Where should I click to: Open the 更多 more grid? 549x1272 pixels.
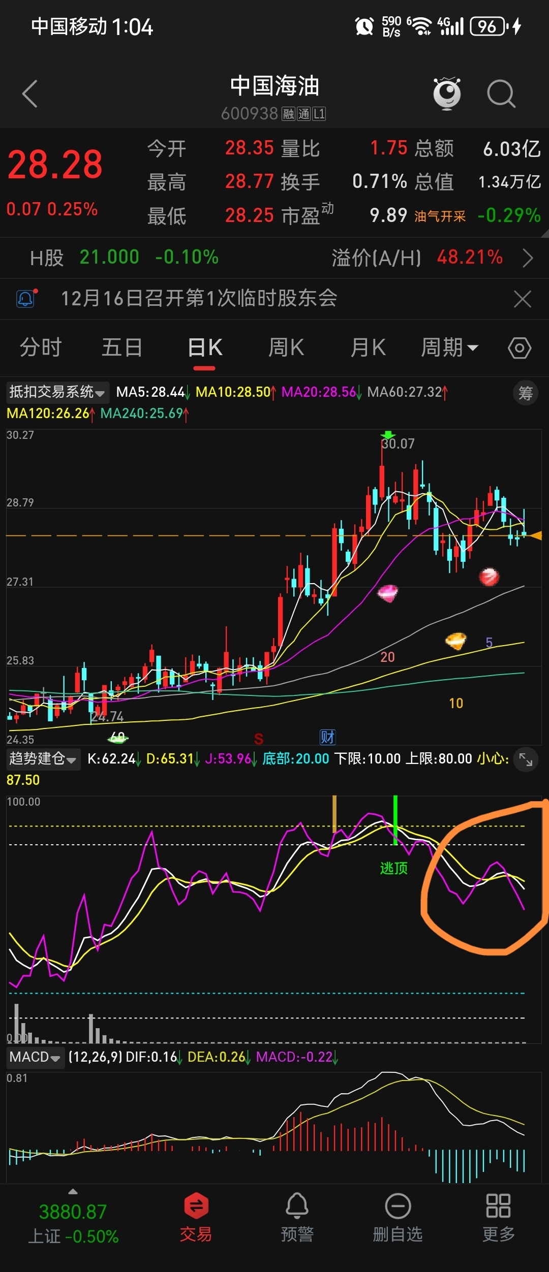[x=498, y=1217]
